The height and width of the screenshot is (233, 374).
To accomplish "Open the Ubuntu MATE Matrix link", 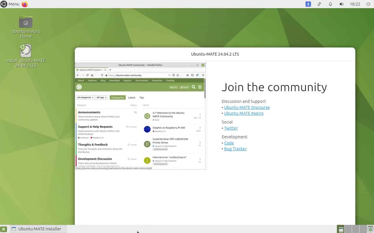I will click(244, 113).
